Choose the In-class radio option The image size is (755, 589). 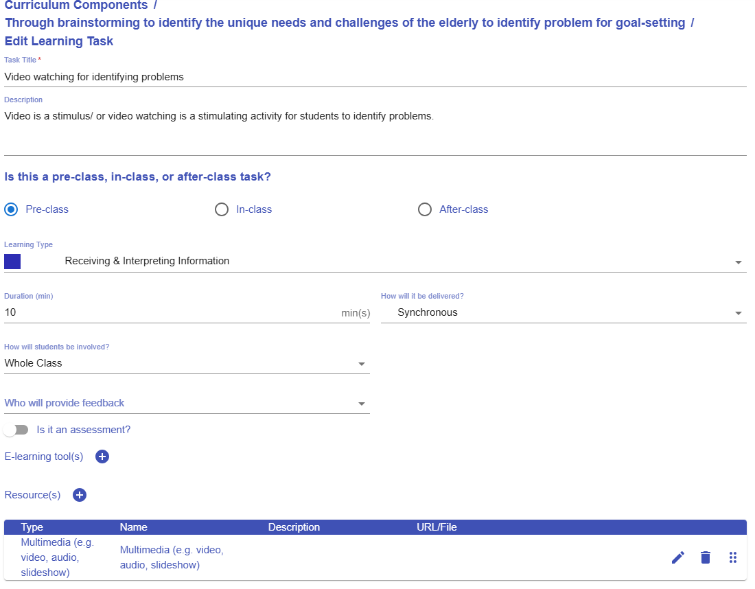(222, 209)
